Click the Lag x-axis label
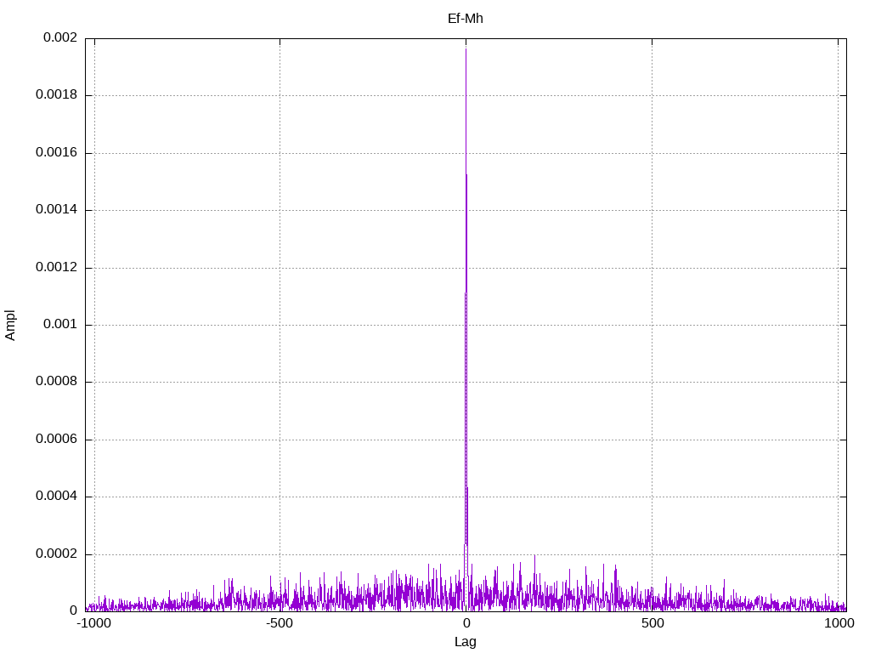 point(465,642)
